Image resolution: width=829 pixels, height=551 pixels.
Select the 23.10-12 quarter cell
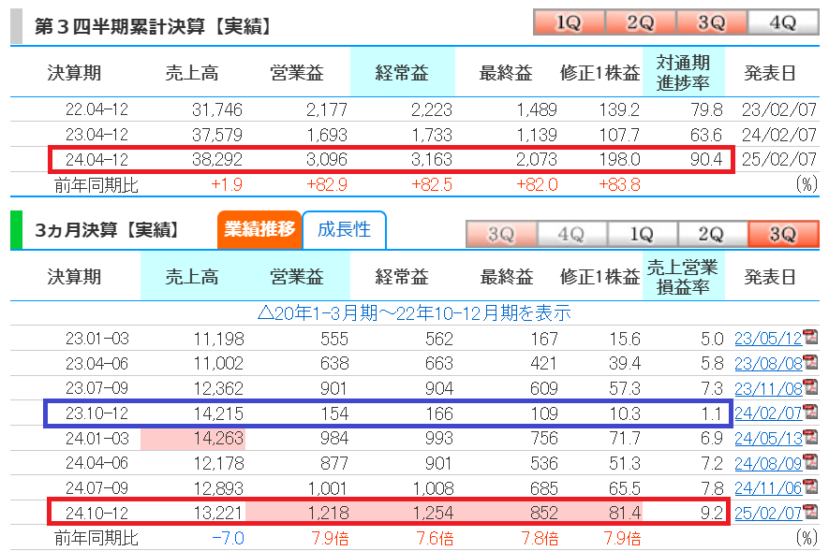click(x=96, y=413)
